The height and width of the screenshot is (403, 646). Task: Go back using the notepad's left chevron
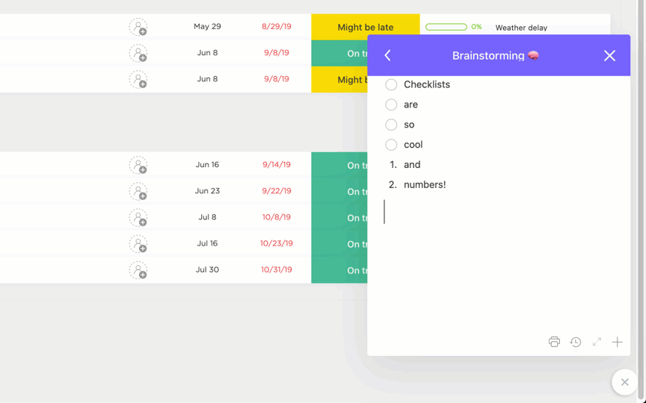tap(387, 55)
